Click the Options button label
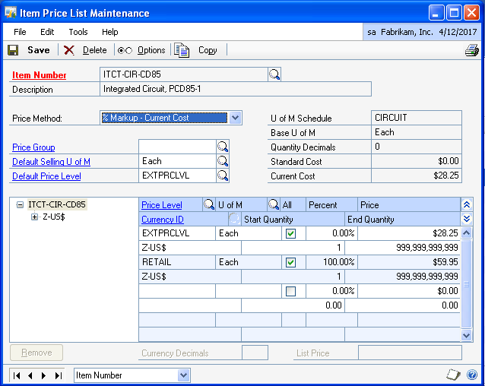Screen dimensions: 485x386 (x=151, y=50)
